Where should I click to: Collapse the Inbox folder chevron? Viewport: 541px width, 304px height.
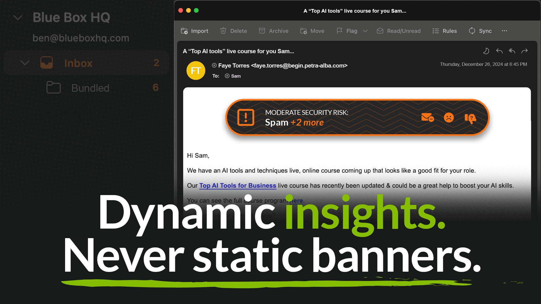pos(25,63)
